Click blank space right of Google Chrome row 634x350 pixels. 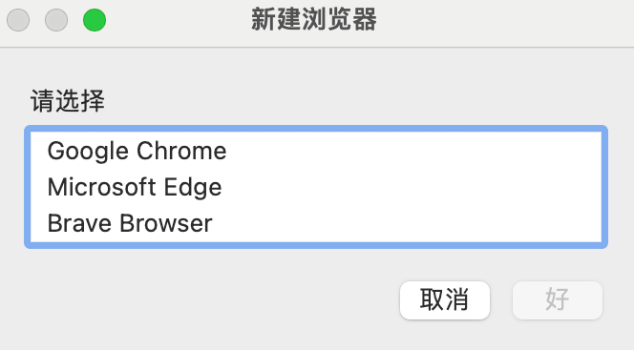click(412, 152)
